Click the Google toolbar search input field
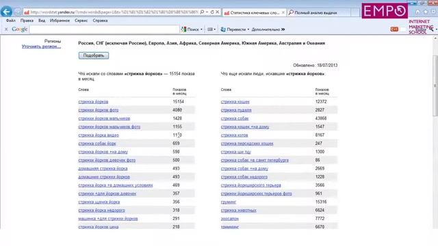438x246 pixels. pyautogui.click(x=104, y=29)
